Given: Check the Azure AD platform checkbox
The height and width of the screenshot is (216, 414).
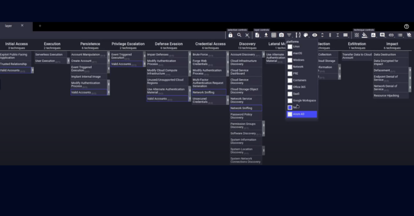Looking at the screenshot, I should (290, 114).
